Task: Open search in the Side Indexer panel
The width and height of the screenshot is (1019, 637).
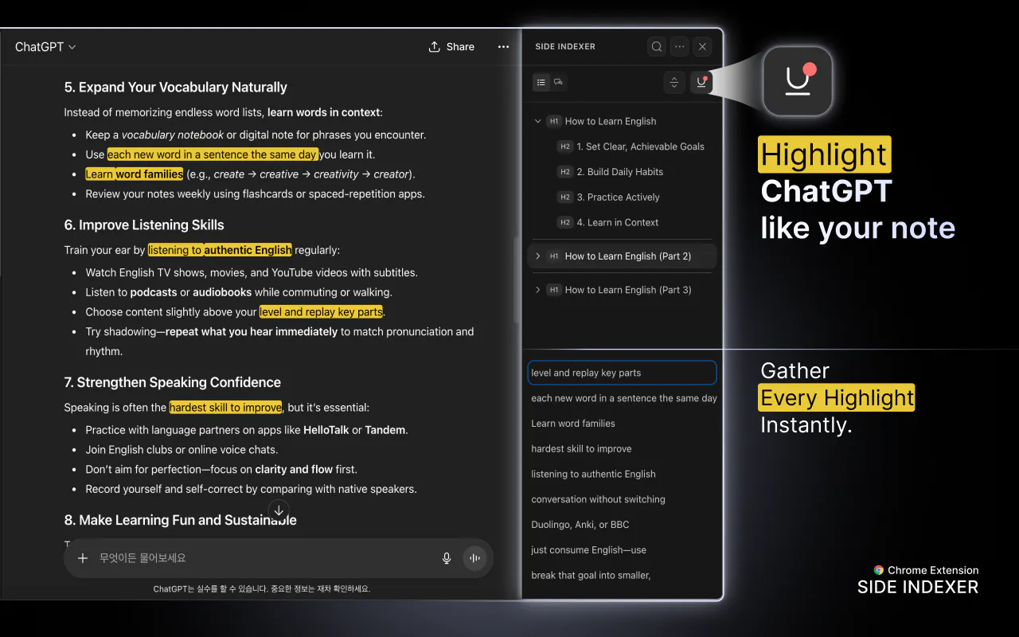Action: click(657, 47)
